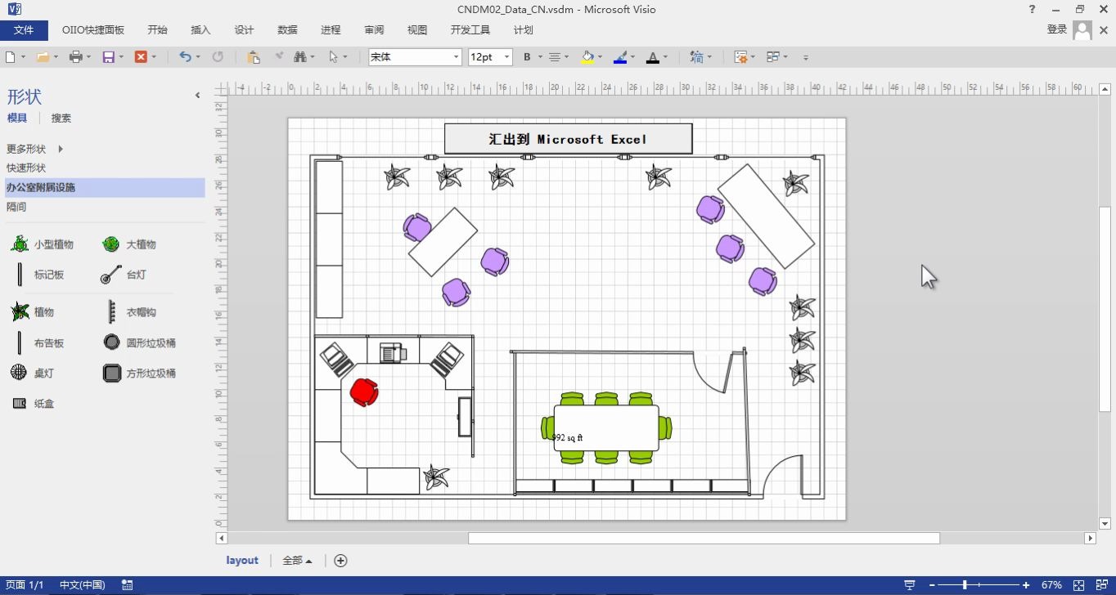Open the OIIO快捷面板 tab

click(93, 29)
